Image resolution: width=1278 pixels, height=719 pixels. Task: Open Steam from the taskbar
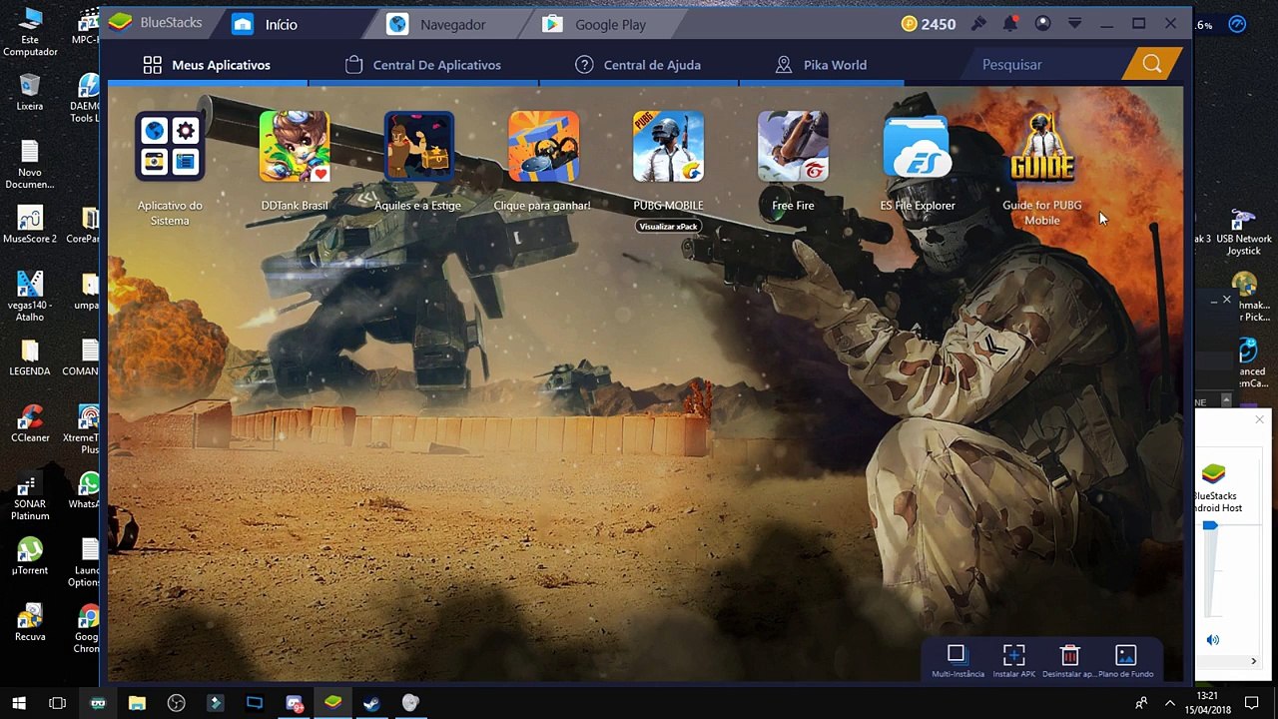click(371, 703)
